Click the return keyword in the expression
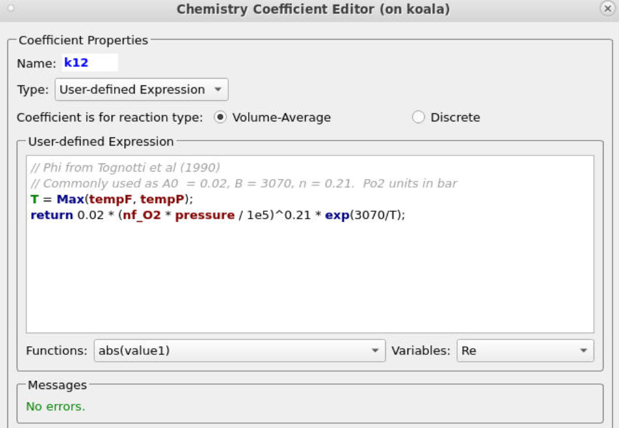Screen dimensions: 619x428 click(x=51, y=216)
